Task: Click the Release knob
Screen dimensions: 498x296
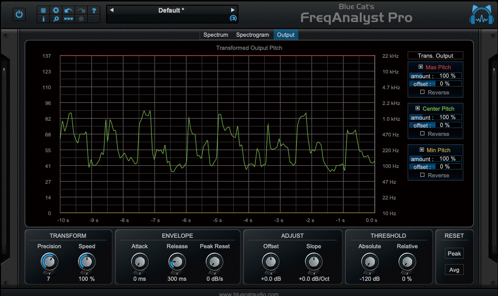Action: coord(177,262)
